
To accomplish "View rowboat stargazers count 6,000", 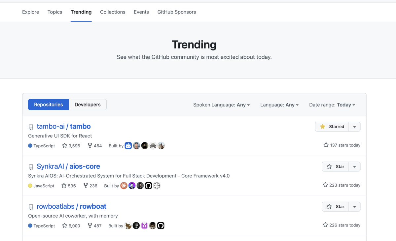I will (x=71, y=226).
